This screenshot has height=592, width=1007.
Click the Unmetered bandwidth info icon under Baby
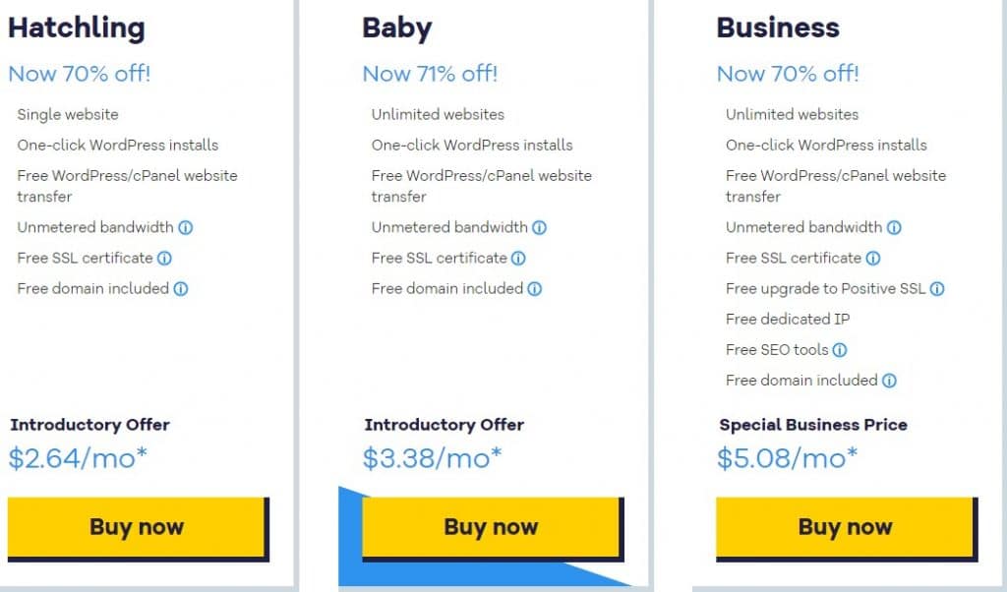[541, 227]
